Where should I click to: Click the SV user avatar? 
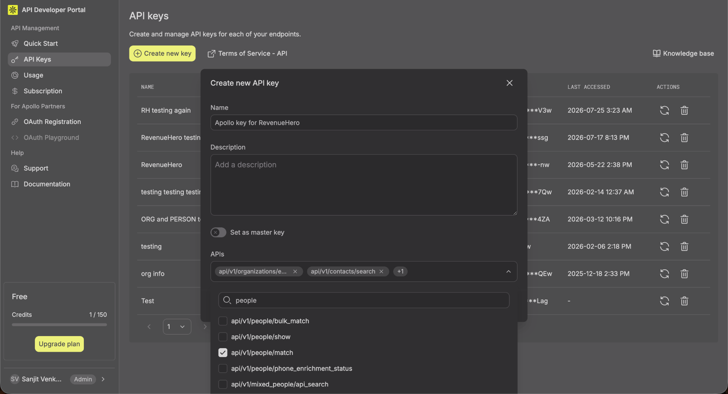[15, 379]
